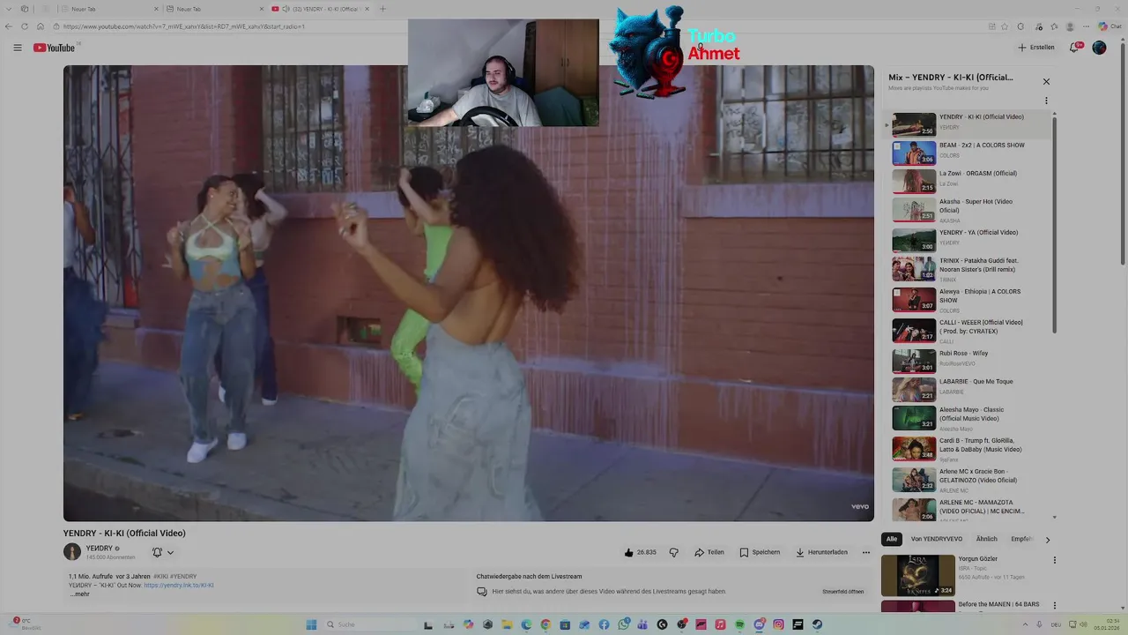Toggle the channel notification bell

coord(157,552)
